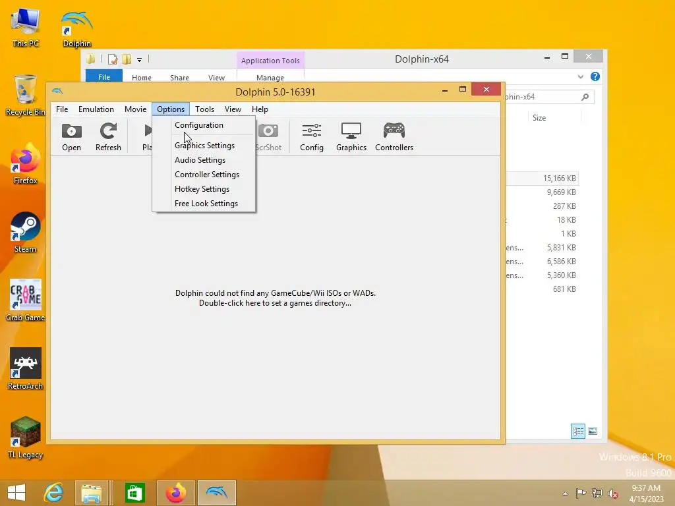The width and height of the screenshot is (675, 506).
Task: Select the Crab Game desktop shortcut
Action: [26, 300]
